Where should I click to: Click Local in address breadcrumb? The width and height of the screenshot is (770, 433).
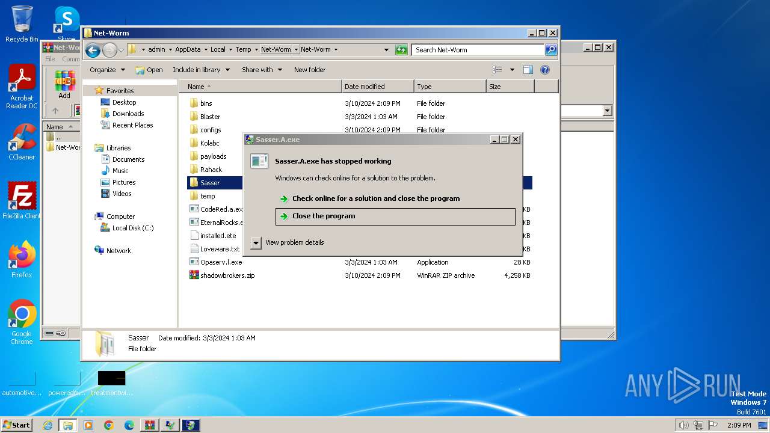[x=218, y=50]
